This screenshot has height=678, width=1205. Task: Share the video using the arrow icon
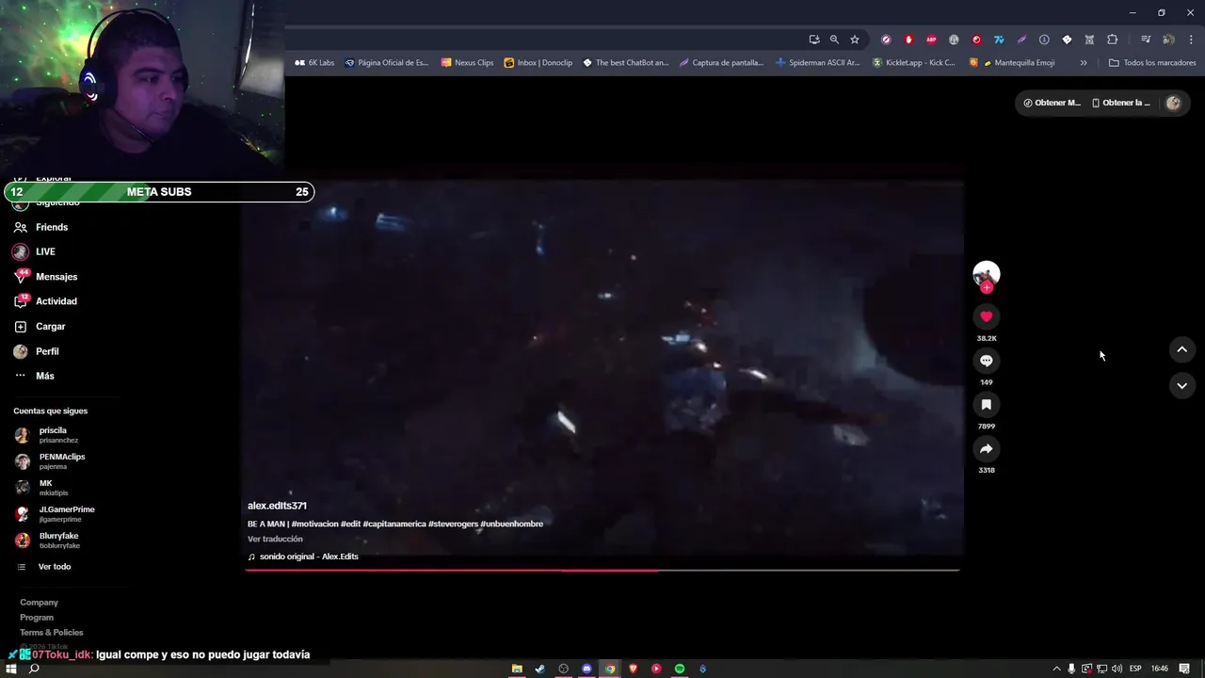(x=986, y=449)
